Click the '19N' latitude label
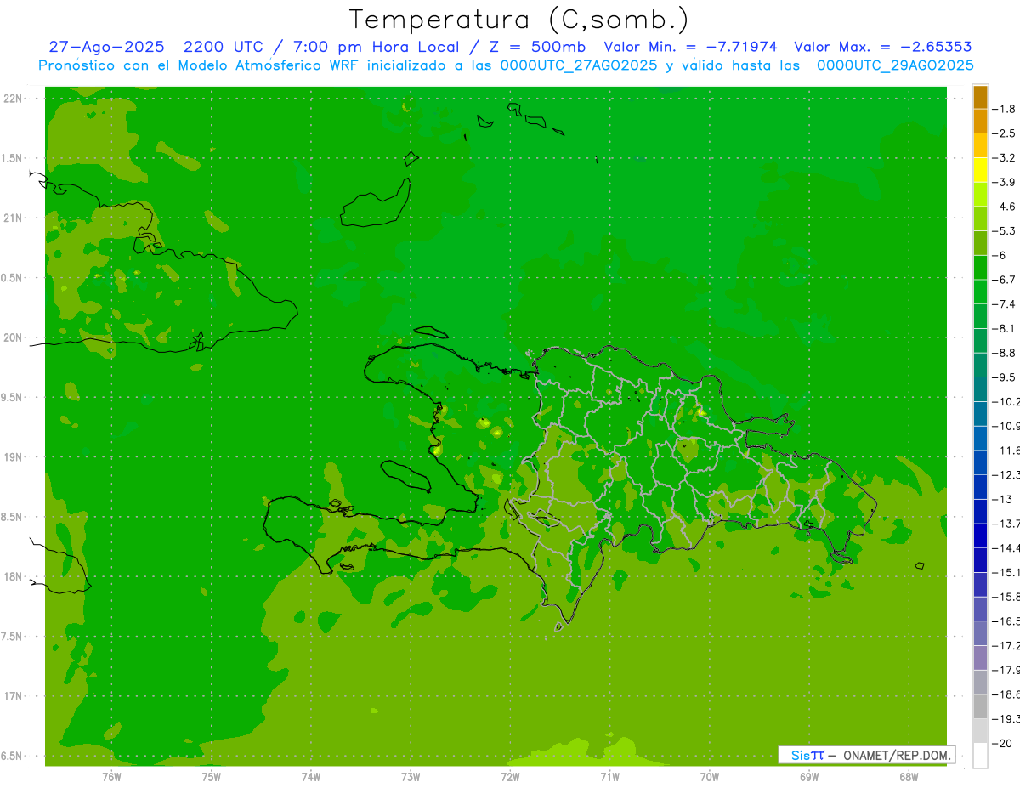Screen dimensions: 1020x788 pyautogui.click(x=12, y=457)
